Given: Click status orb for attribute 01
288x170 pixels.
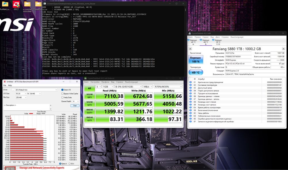Looking at the screenshot, I should (190, 82).
